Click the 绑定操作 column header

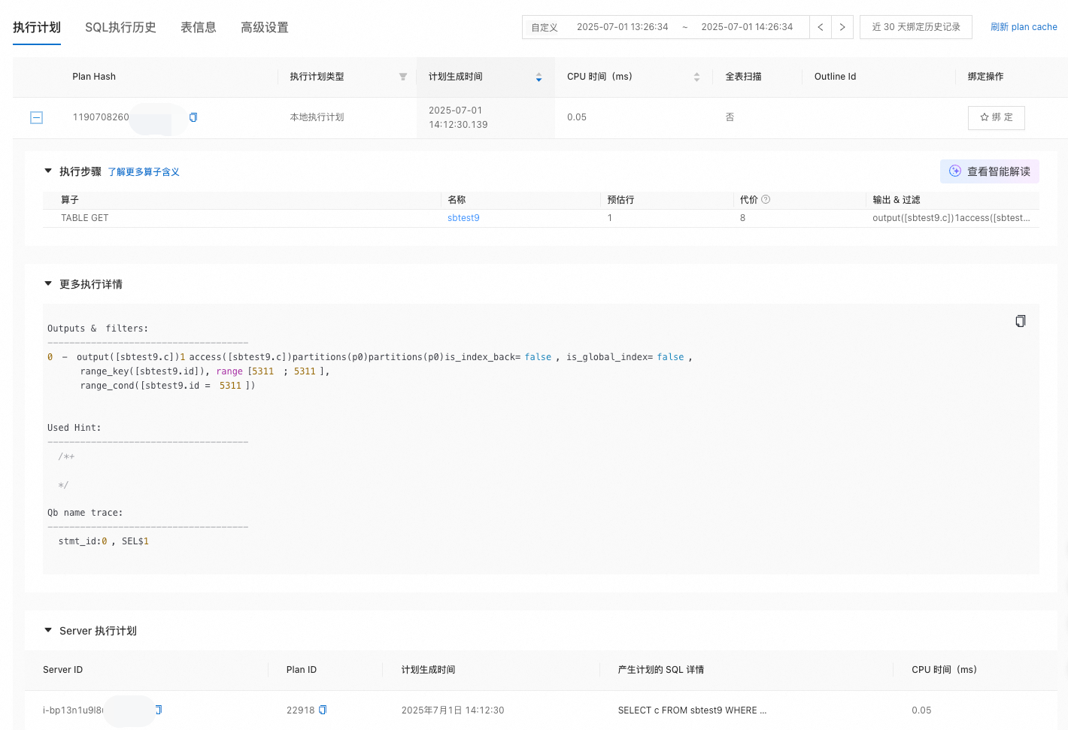(985, 77)
